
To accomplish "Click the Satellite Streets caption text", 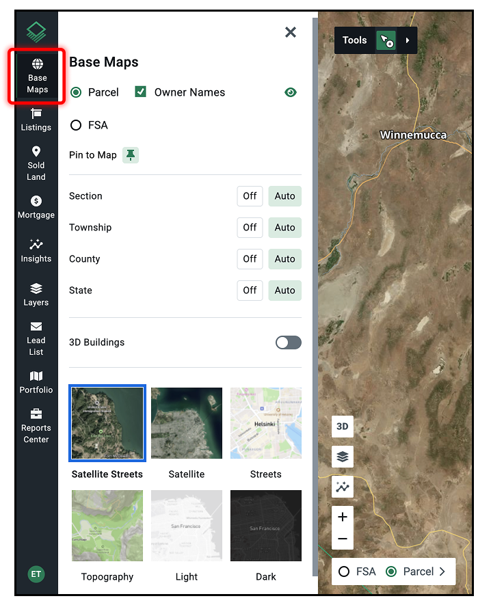I will point(107,474).
